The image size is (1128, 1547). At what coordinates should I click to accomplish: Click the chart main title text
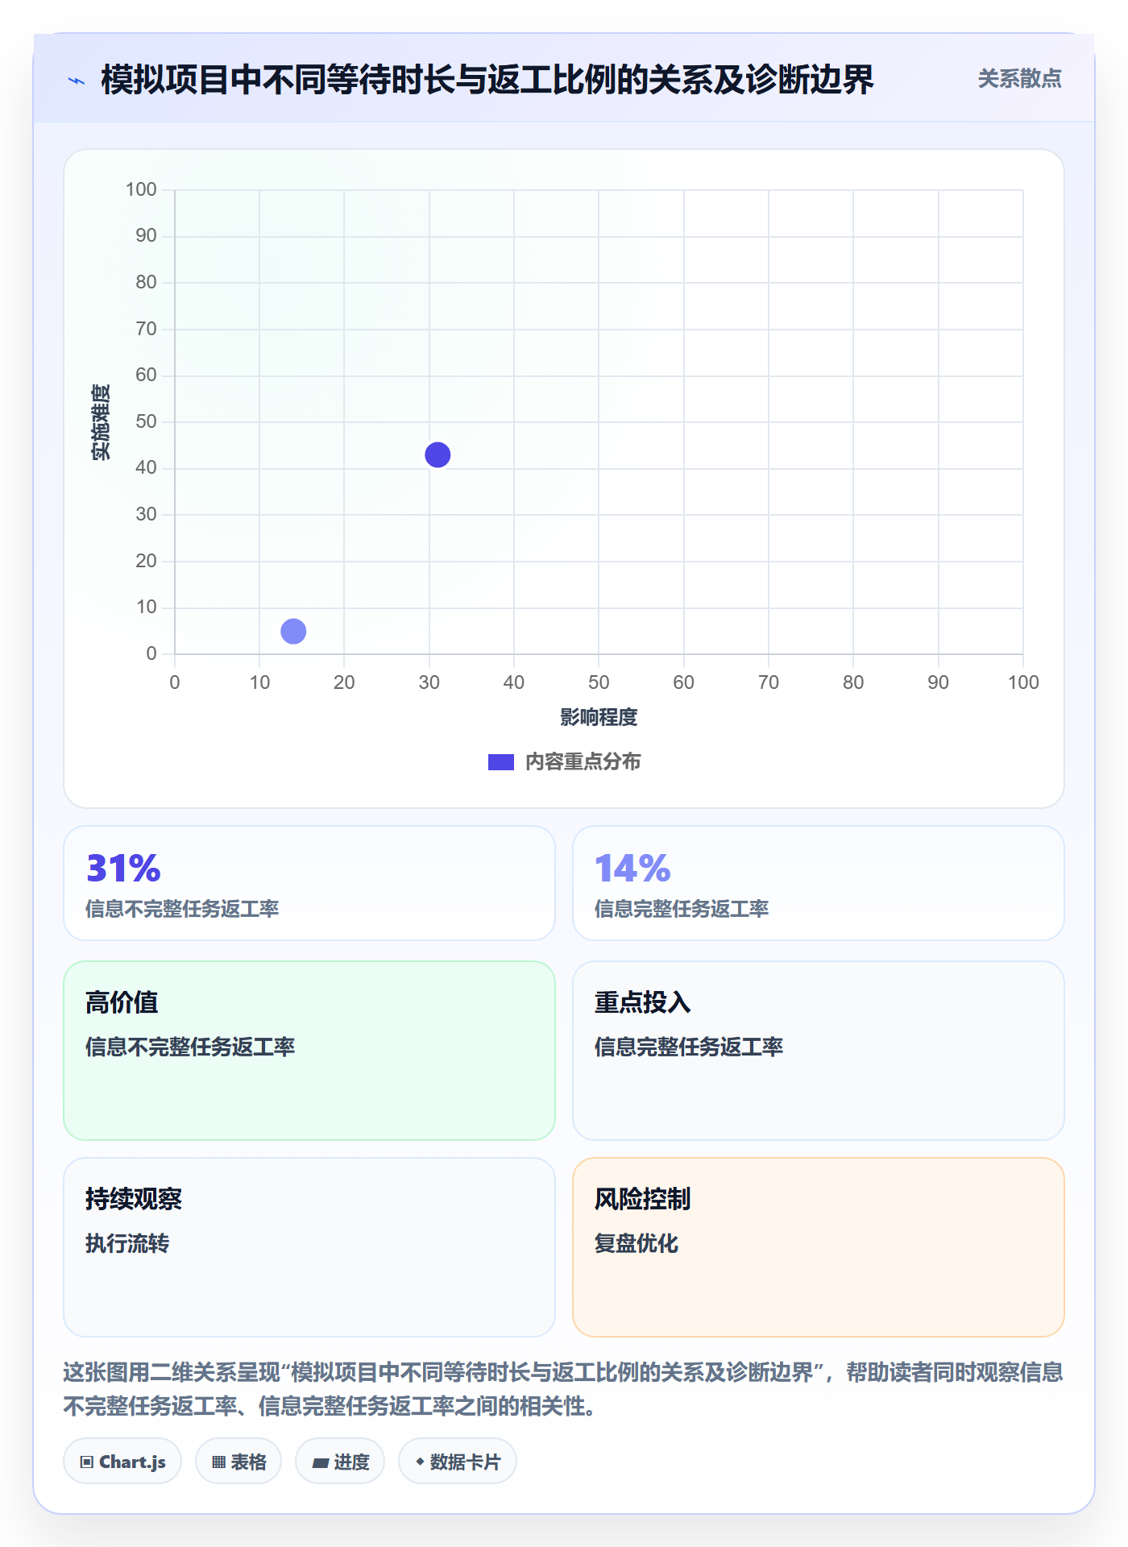(487, 80)
